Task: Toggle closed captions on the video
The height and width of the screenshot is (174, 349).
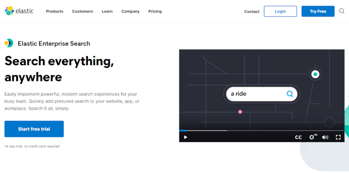Action: pos(298,137)
